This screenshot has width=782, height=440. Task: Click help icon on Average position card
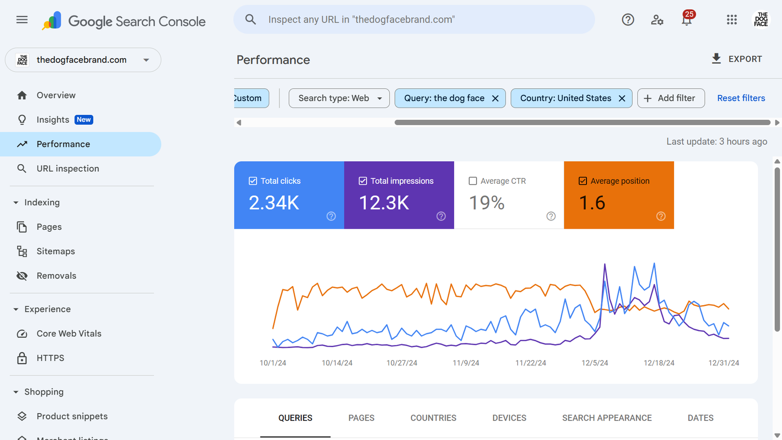[661, 216]
